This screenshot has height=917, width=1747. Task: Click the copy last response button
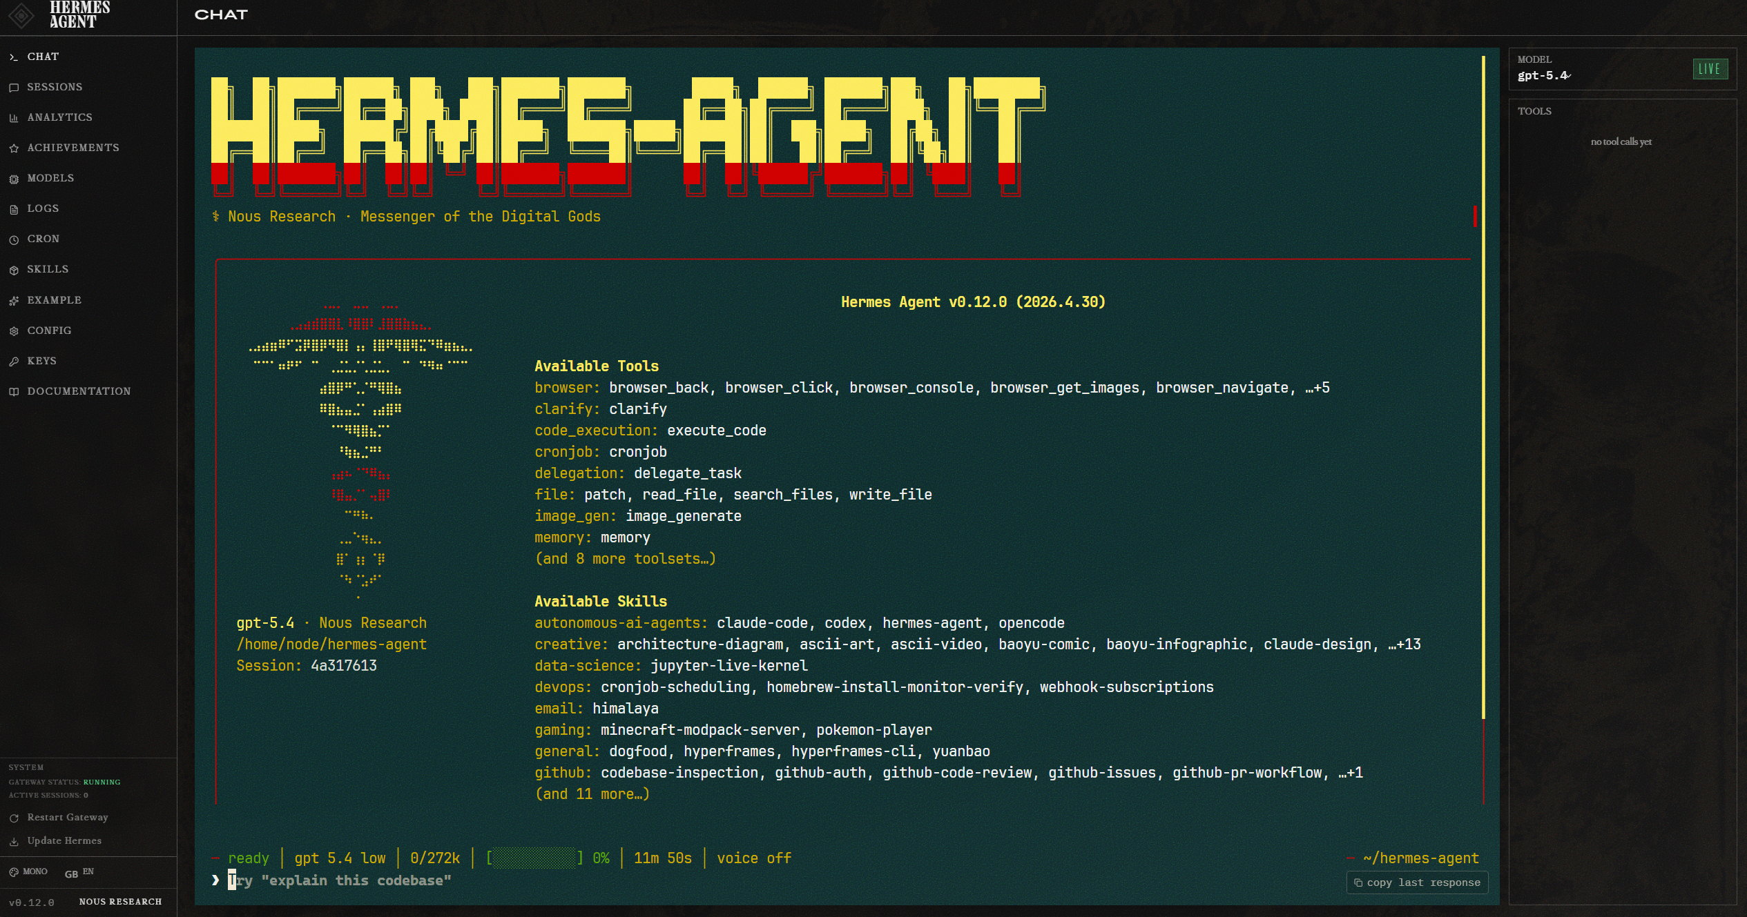[x=1417, y=883]
